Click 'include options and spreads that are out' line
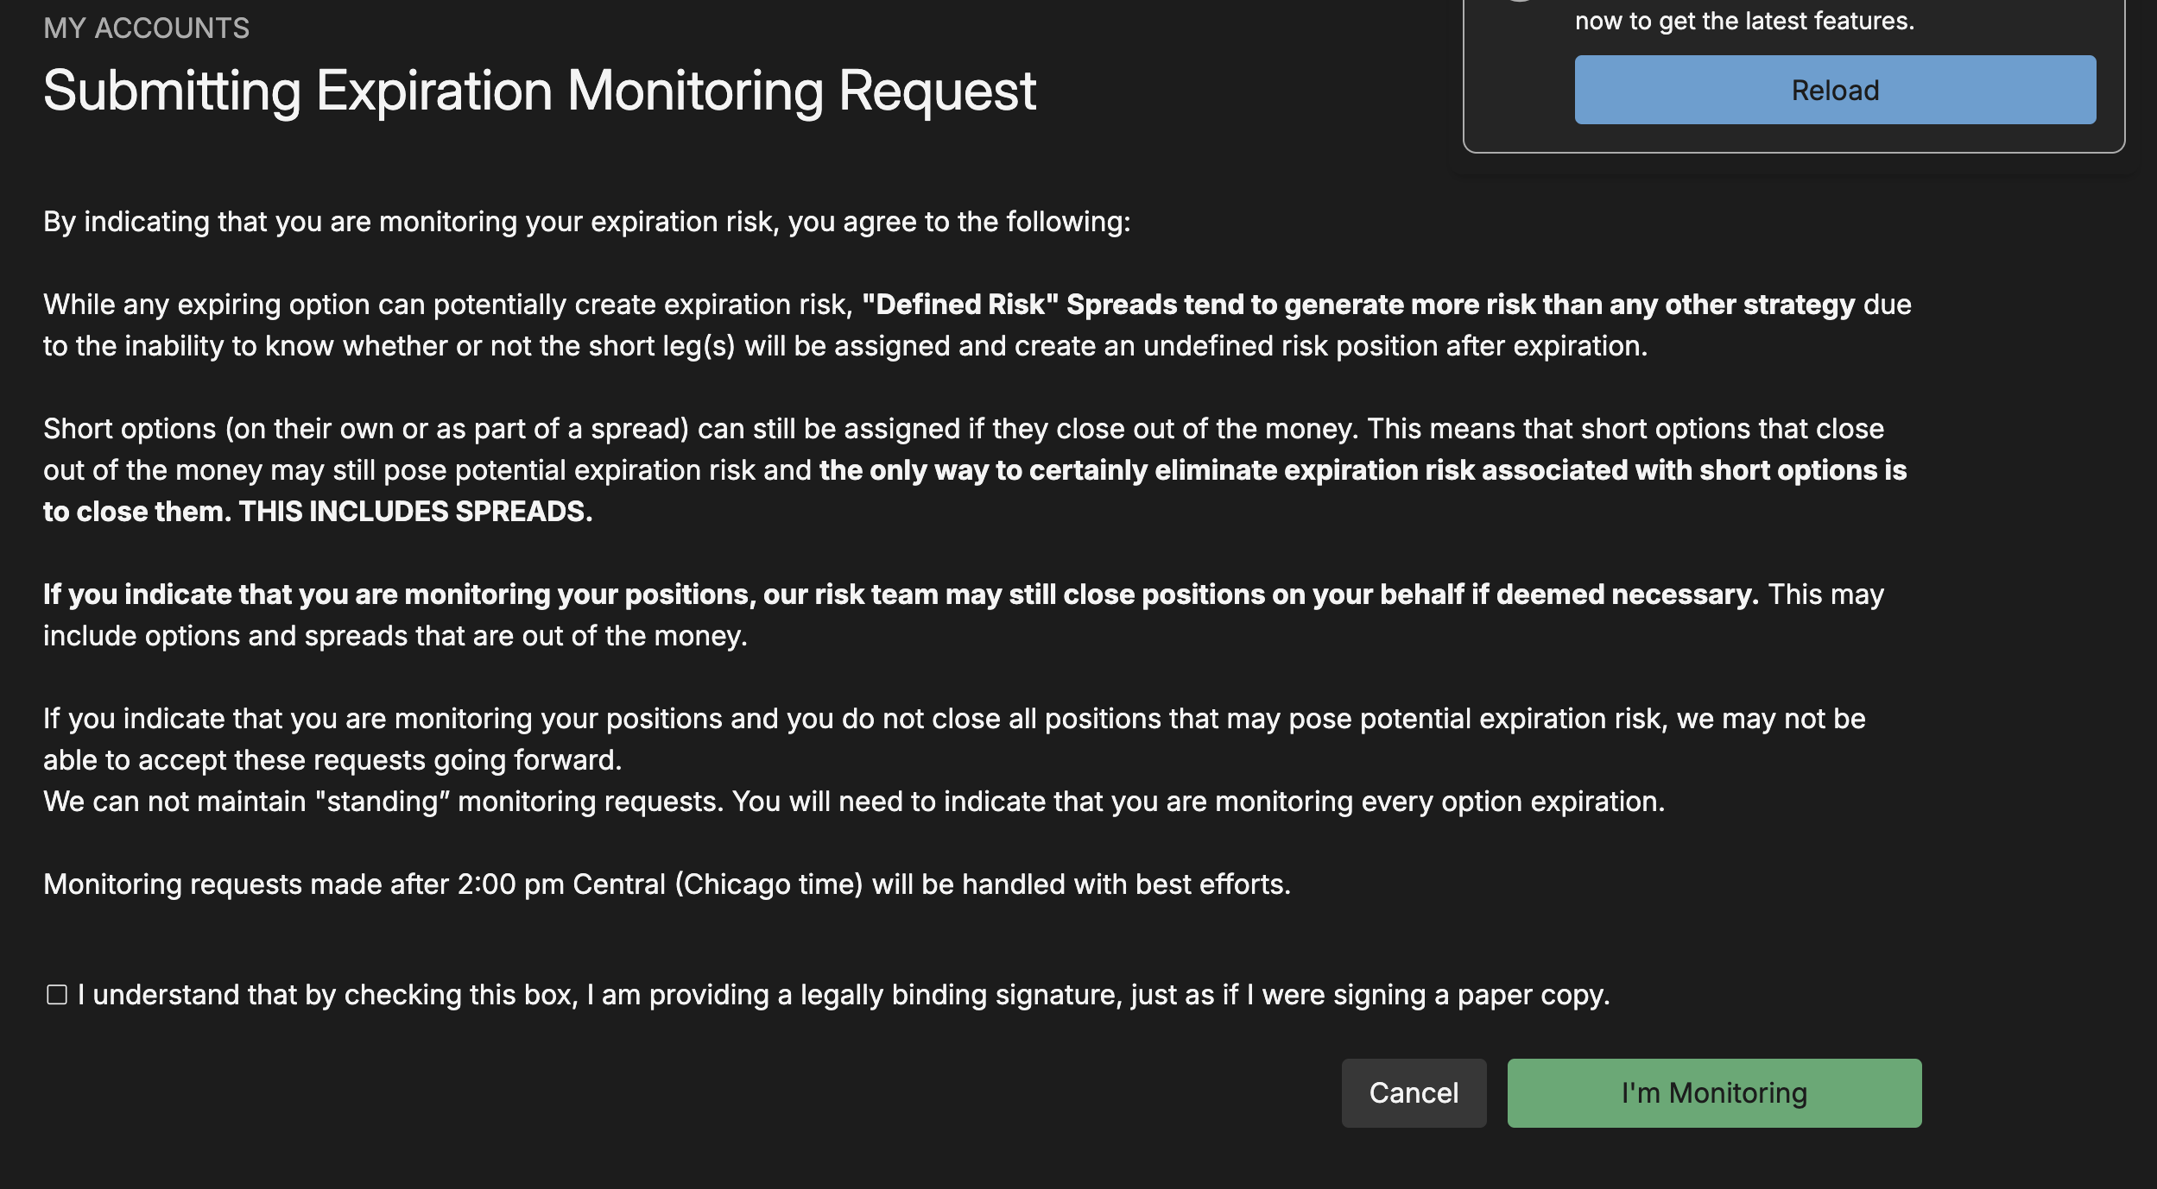Viewport: 2157px width, 1189px height. click(395, 636)
